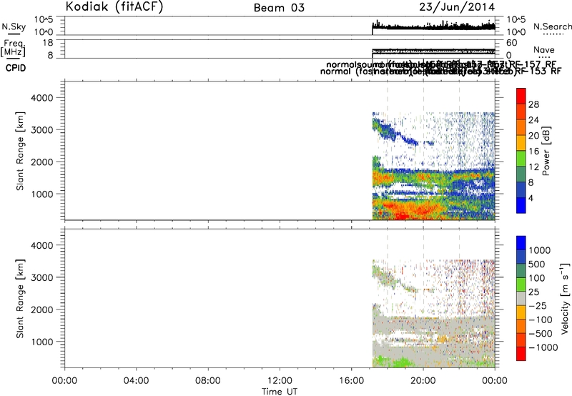Click the '08:00' time tick label
This screenshot has height=396, width=572.
(208, 381)
